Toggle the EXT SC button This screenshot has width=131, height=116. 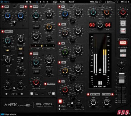pyautogui.click(x=53, y=93)
